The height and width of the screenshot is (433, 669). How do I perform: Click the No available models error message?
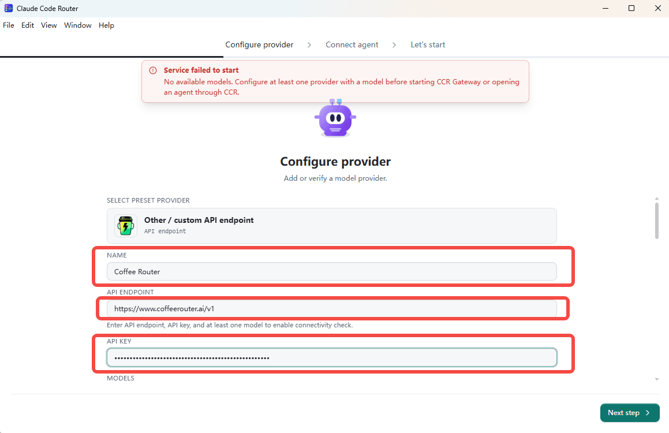pos(341,87)
